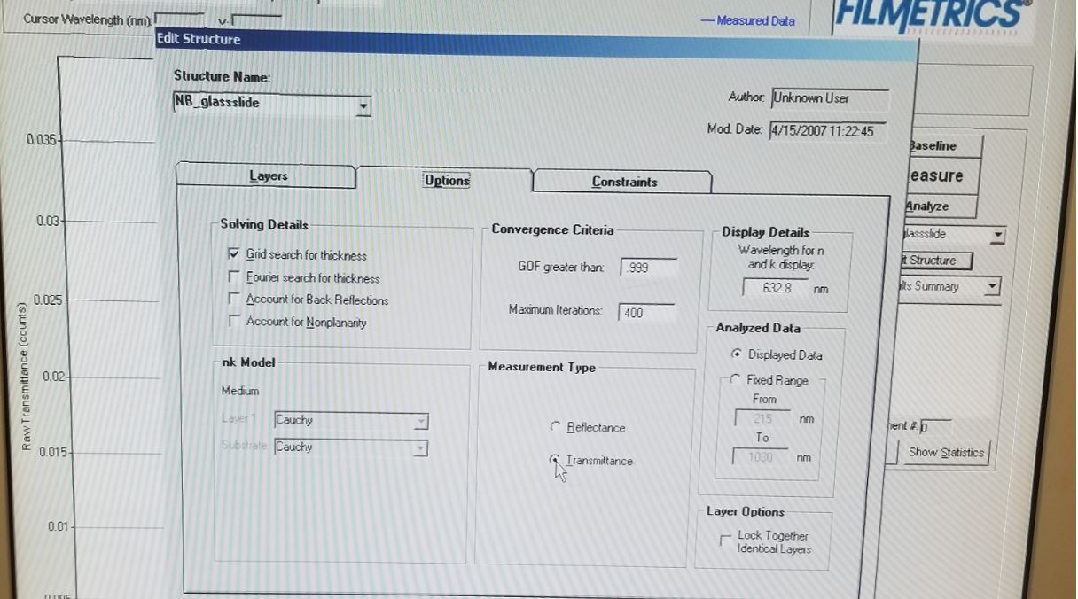
Task: Edit the wavelength for n and k display
Action: coord(774,288)
